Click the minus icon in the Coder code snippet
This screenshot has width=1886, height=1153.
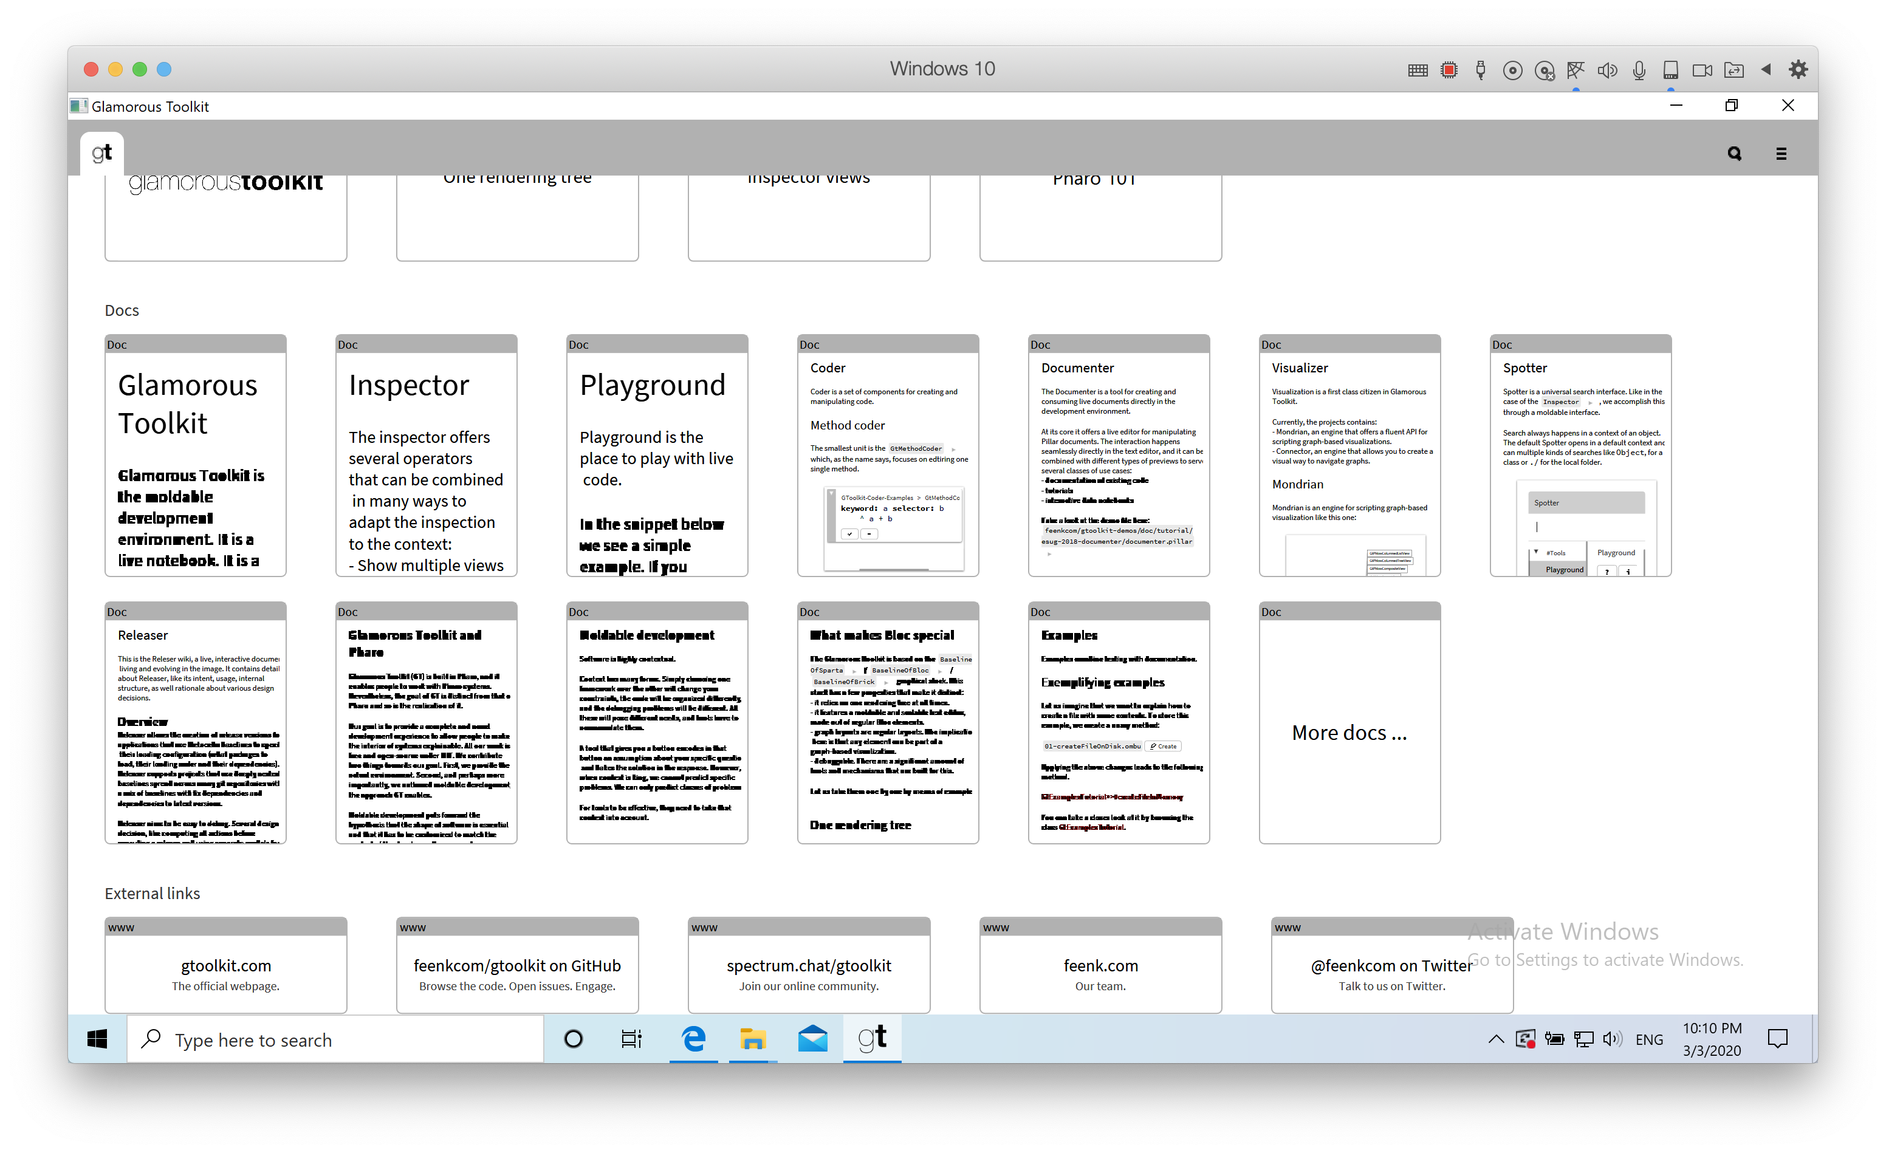(869, 533)
